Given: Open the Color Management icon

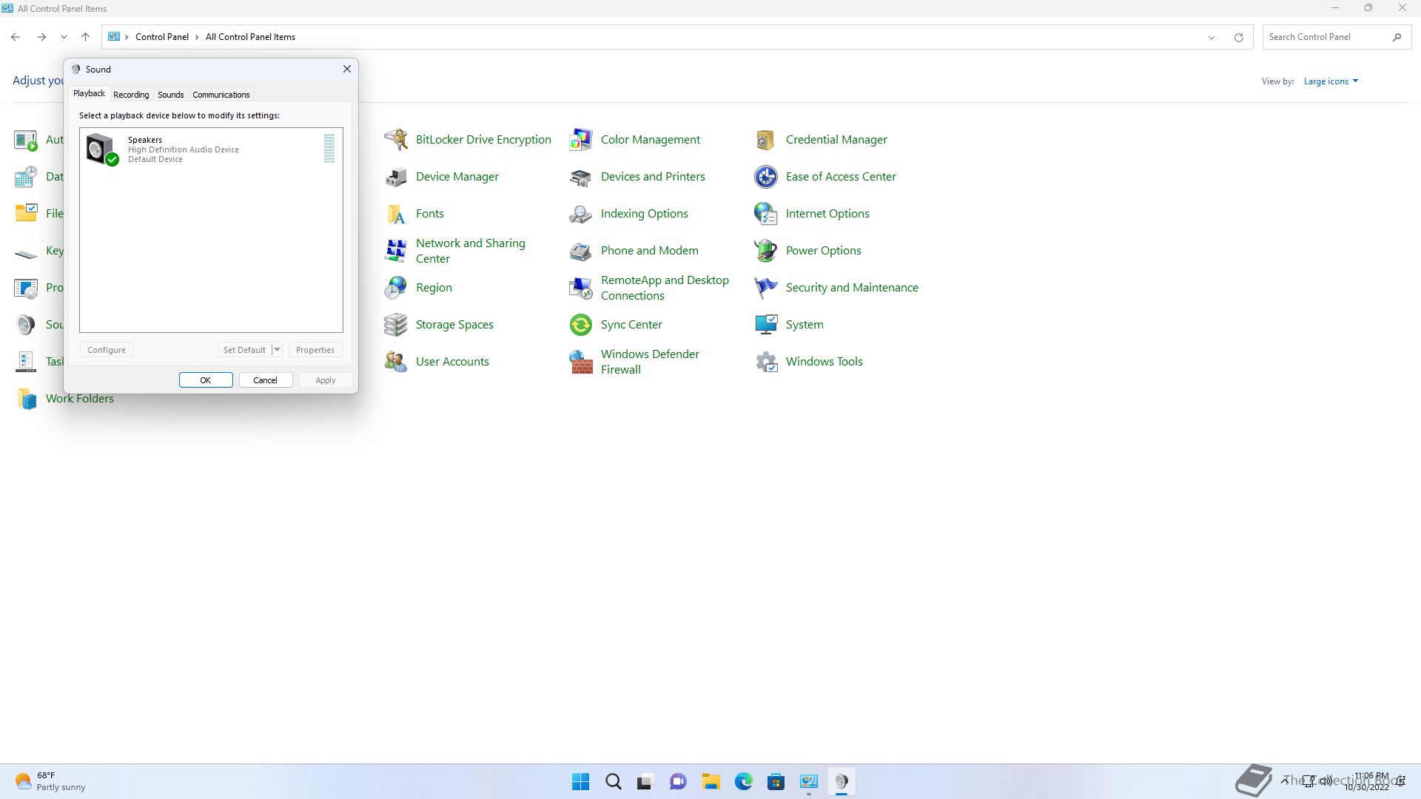Looking at the screenshot, I should coord(581,139).
